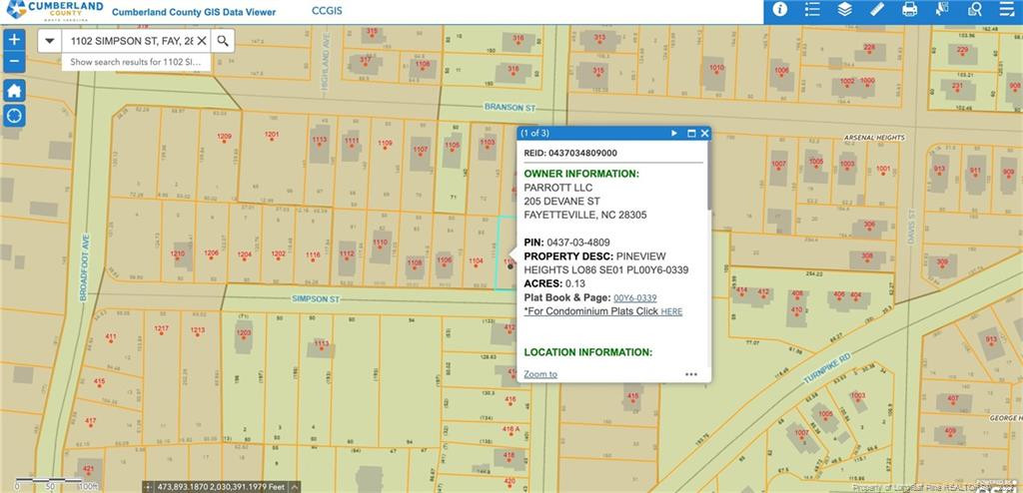1023x493 pixels.
Task: Open the Select features tool
Action: 941,10
